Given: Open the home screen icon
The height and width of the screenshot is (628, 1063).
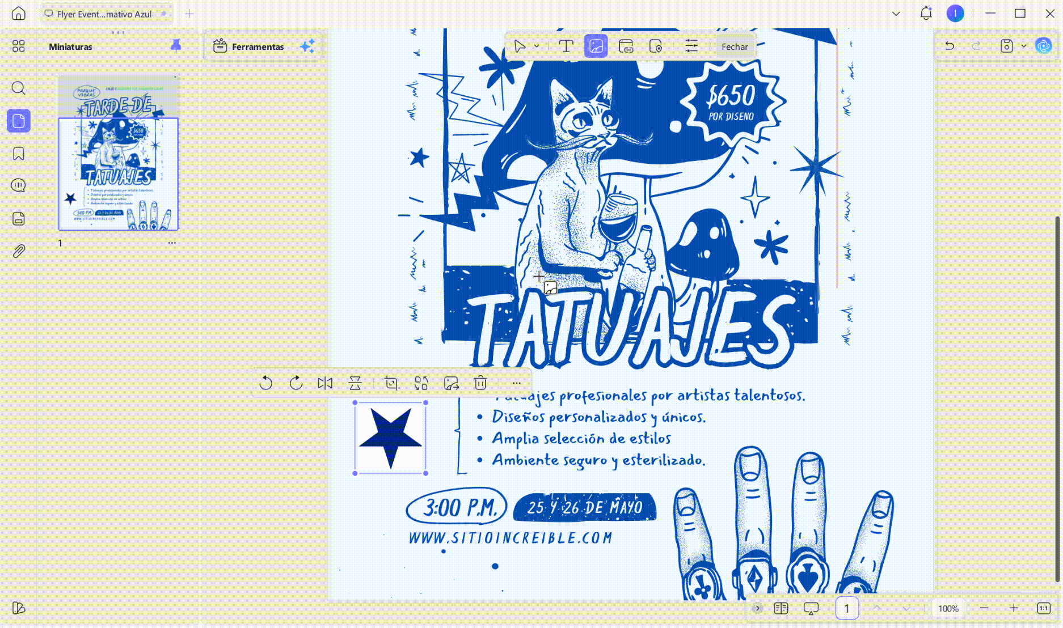Looking at the screenshot, I should (x=19, y=14).
